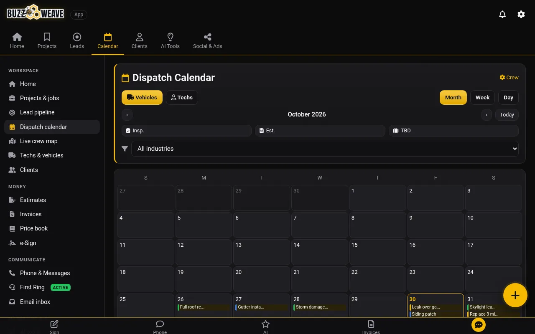Image resolution: width=535 pixels, height=334 pixels.
Task: Open Techs & vehicles sidebar item
Action: 52,155
